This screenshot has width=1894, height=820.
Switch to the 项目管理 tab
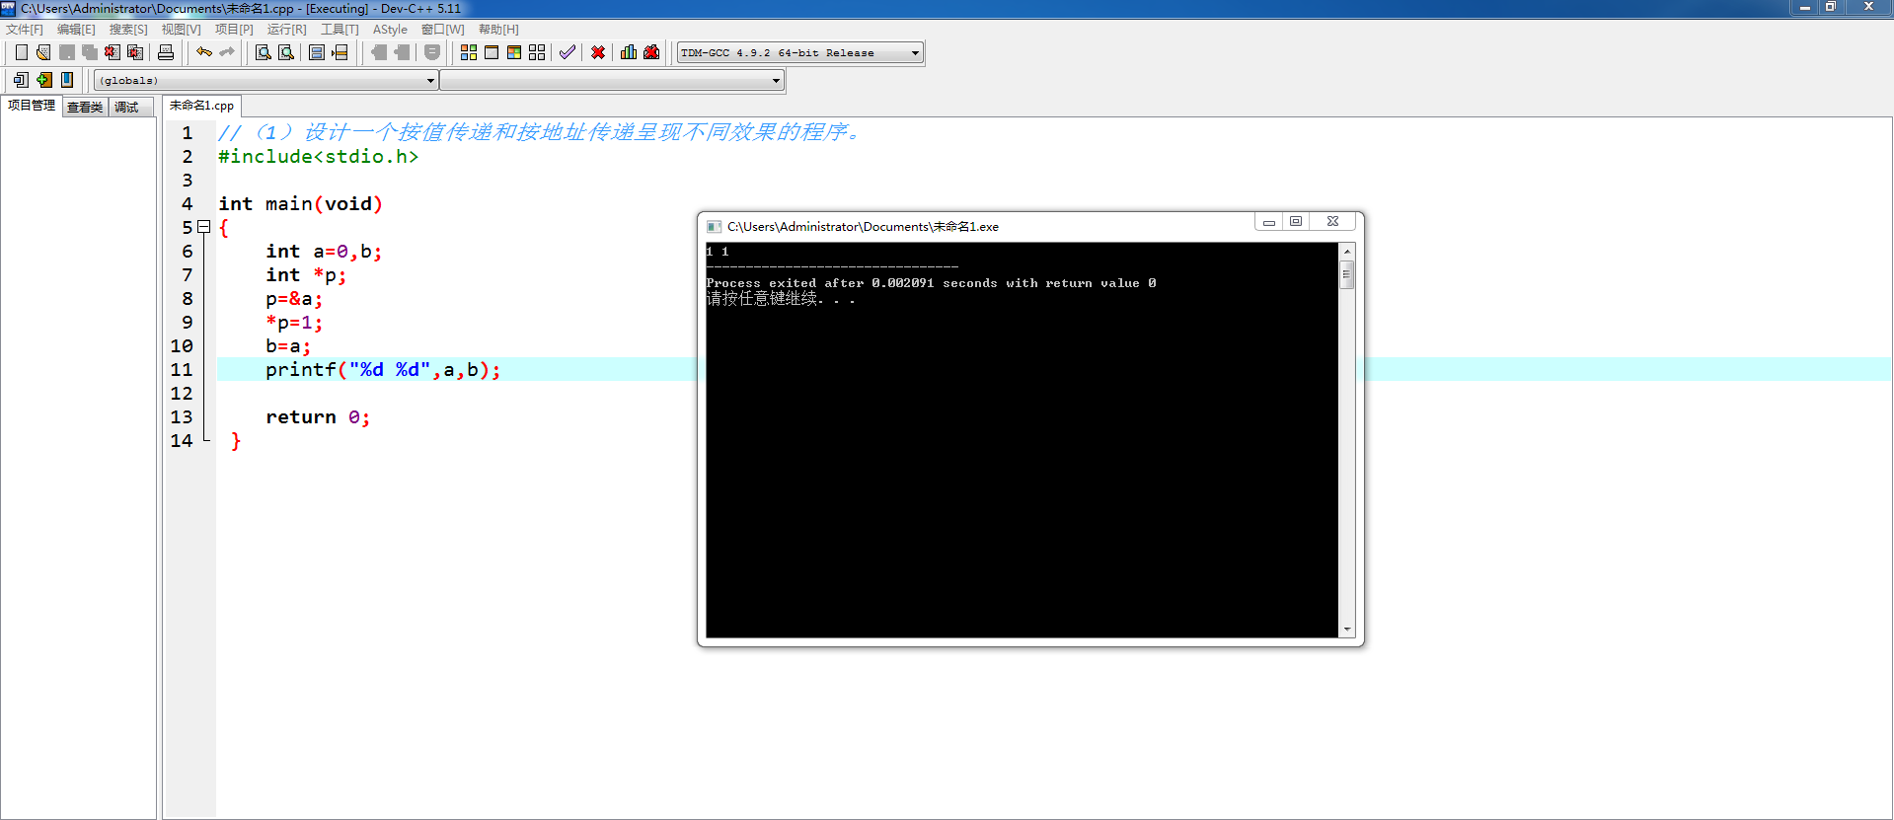[x=32, y=106]
